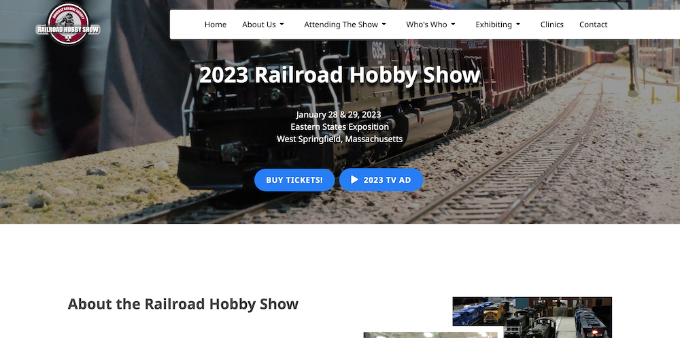Click the Railroad Hobby Show logo
This screenshot has height=338, width=680.
pyautogui.click(x=67, y=24)
